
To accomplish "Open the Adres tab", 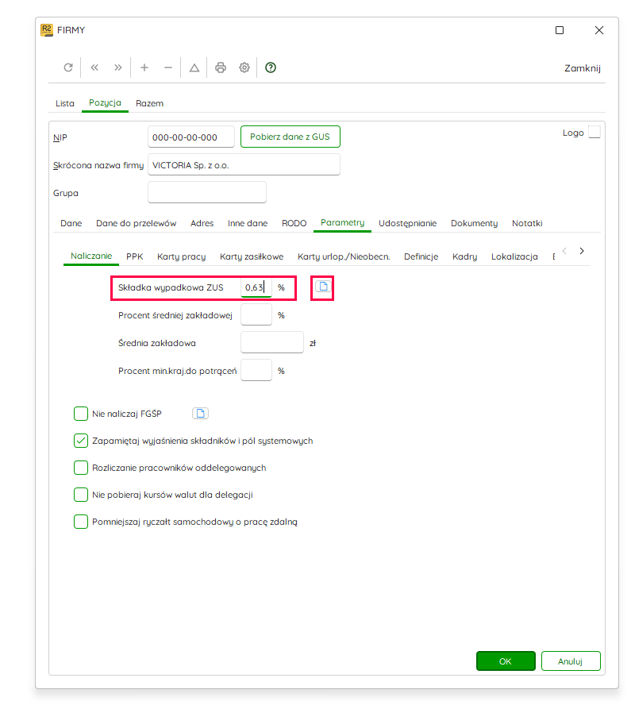I will coord(202,223).
